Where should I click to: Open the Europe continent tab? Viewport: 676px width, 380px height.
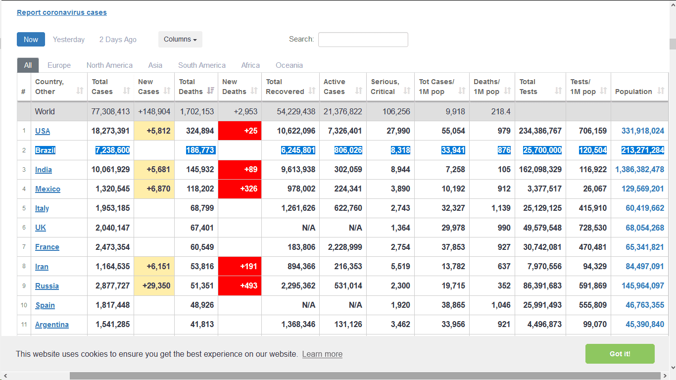pyautogui.click(x=59, y=65)
